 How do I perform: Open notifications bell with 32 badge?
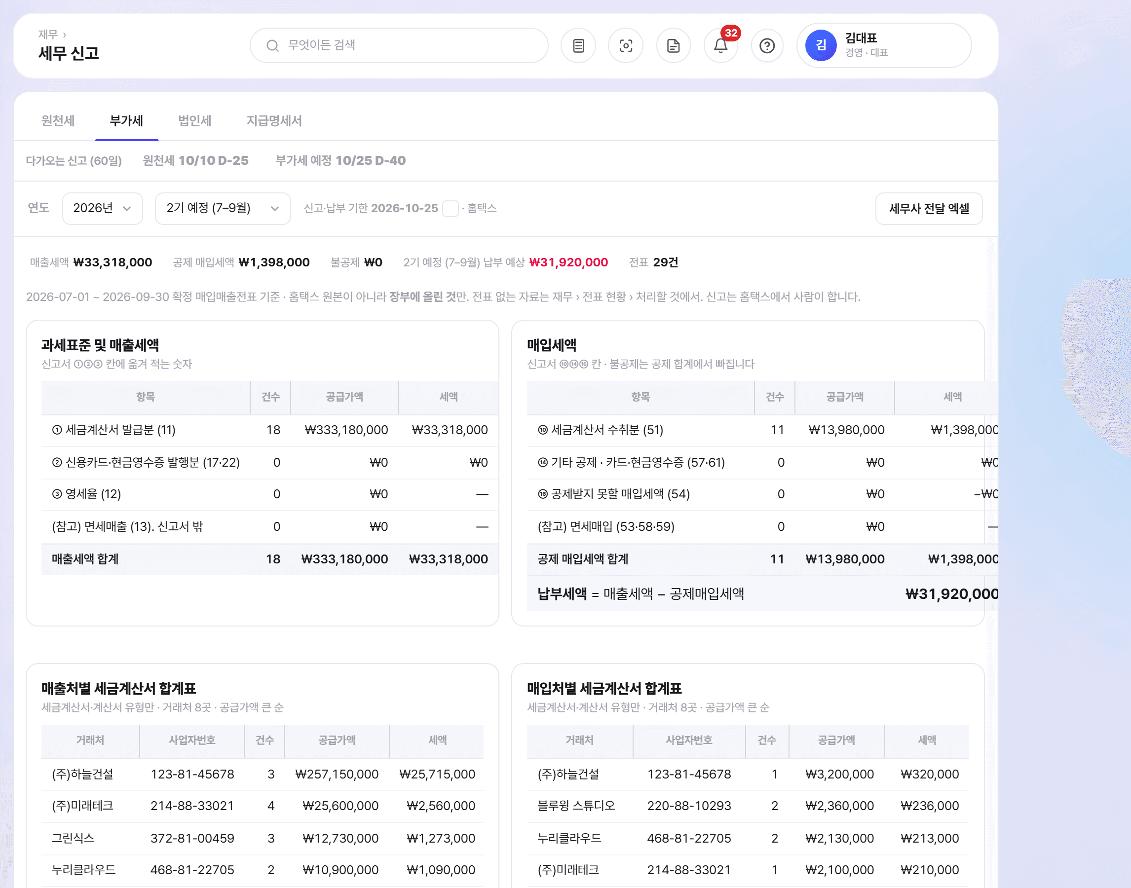pos(721,46)
